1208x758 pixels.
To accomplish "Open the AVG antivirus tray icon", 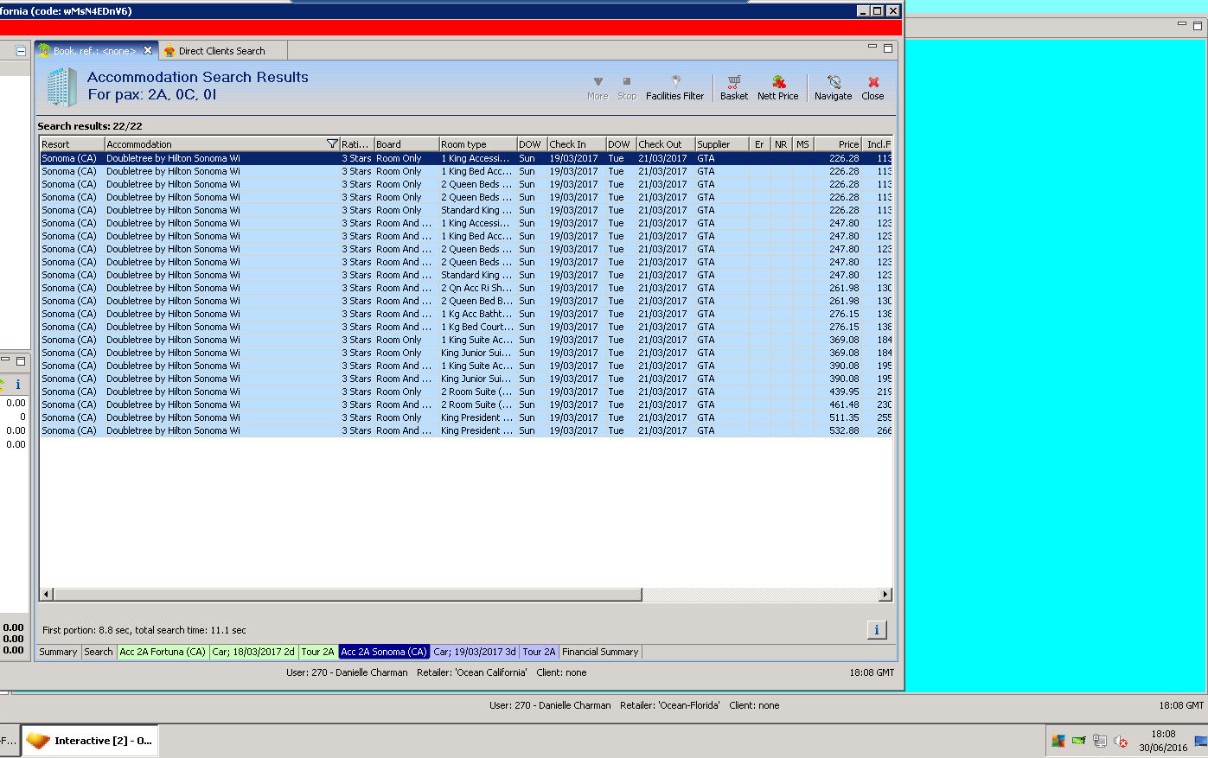I will tap(1058, 741).
